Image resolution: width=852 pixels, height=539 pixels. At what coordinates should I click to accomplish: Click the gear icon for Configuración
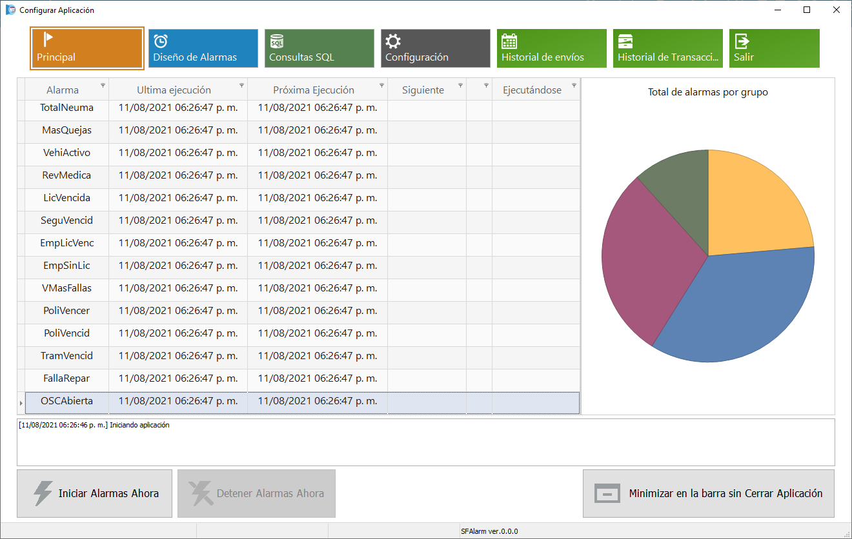[x=393, y=41]
